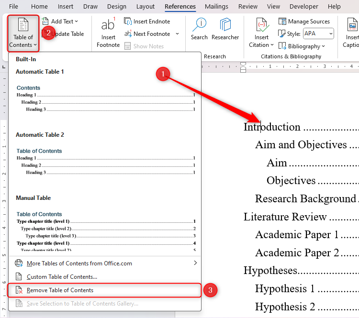Expand the Insert Citation dropdown arrow
This screenshot has width=359, height=318.
click(272, 45)
